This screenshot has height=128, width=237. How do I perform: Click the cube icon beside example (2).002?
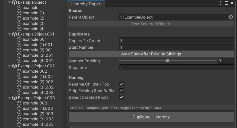pos(19,82)
